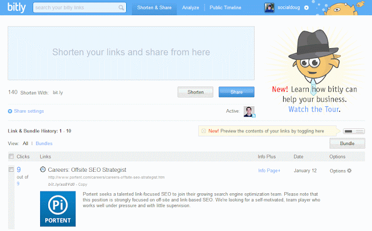
Task: Click the Bundle button
Action: (x=347, y=143)
